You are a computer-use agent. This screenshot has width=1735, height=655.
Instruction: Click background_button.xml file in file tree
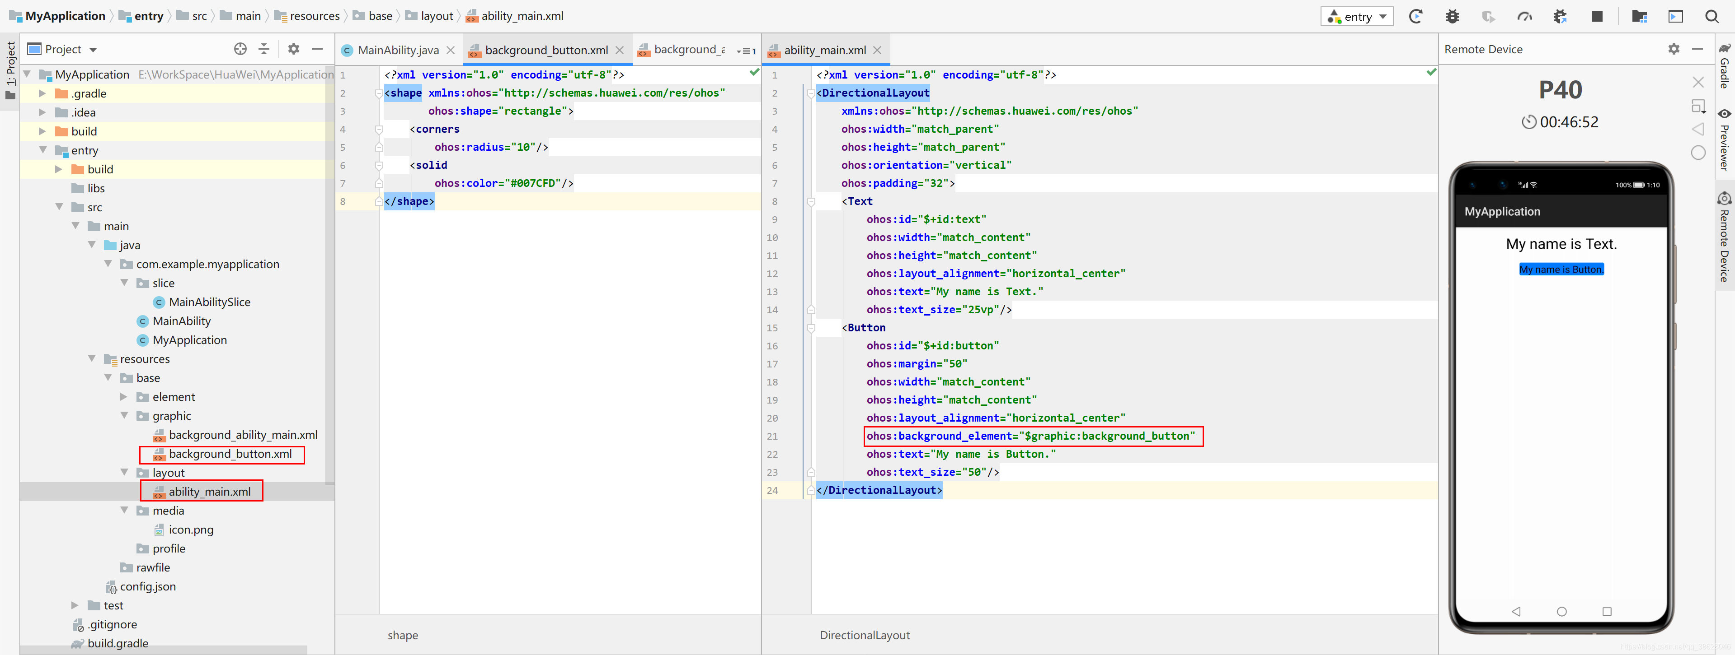[x=230, y=453]
